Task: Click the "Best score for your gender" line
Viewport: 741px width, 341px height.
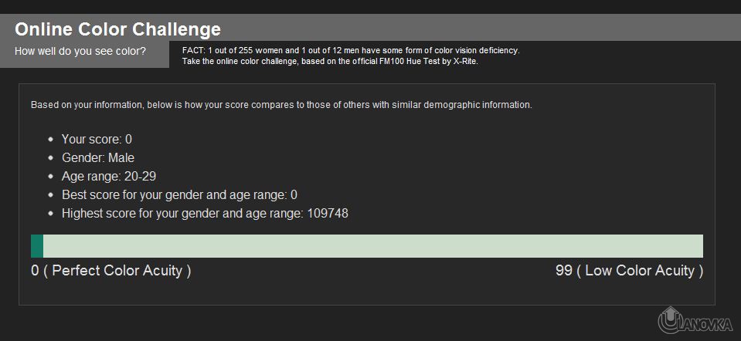Action: pyautogui.click(x=179, y=194)
